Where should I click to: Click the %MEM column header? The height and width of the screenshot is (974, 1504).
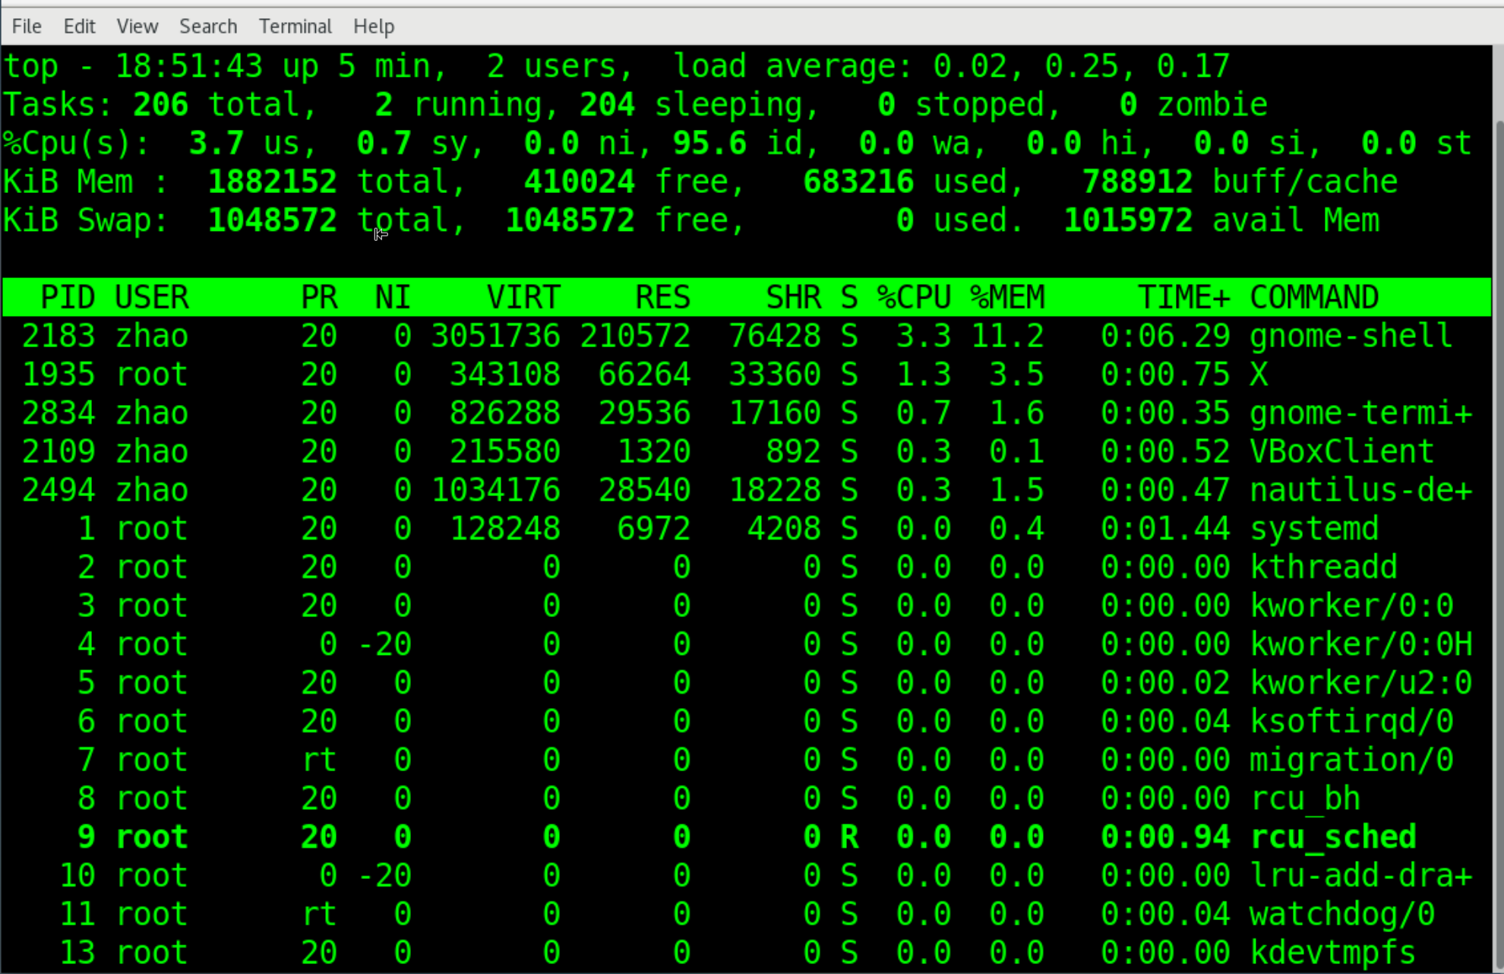tap(1007, 297)
